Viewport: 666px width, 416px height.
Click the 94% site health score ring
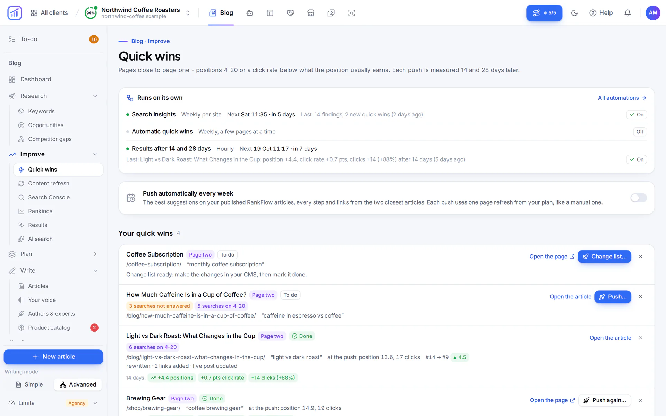point(91,13)
